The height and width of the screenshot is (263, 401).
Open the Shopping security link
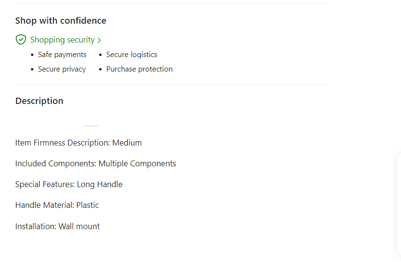click(62, 40)
